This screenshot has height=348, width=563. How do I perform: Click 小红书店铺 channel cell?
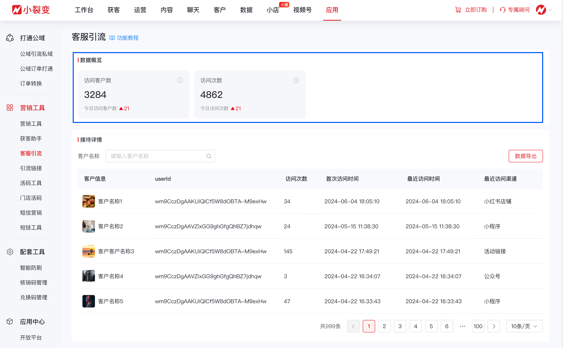498,201
